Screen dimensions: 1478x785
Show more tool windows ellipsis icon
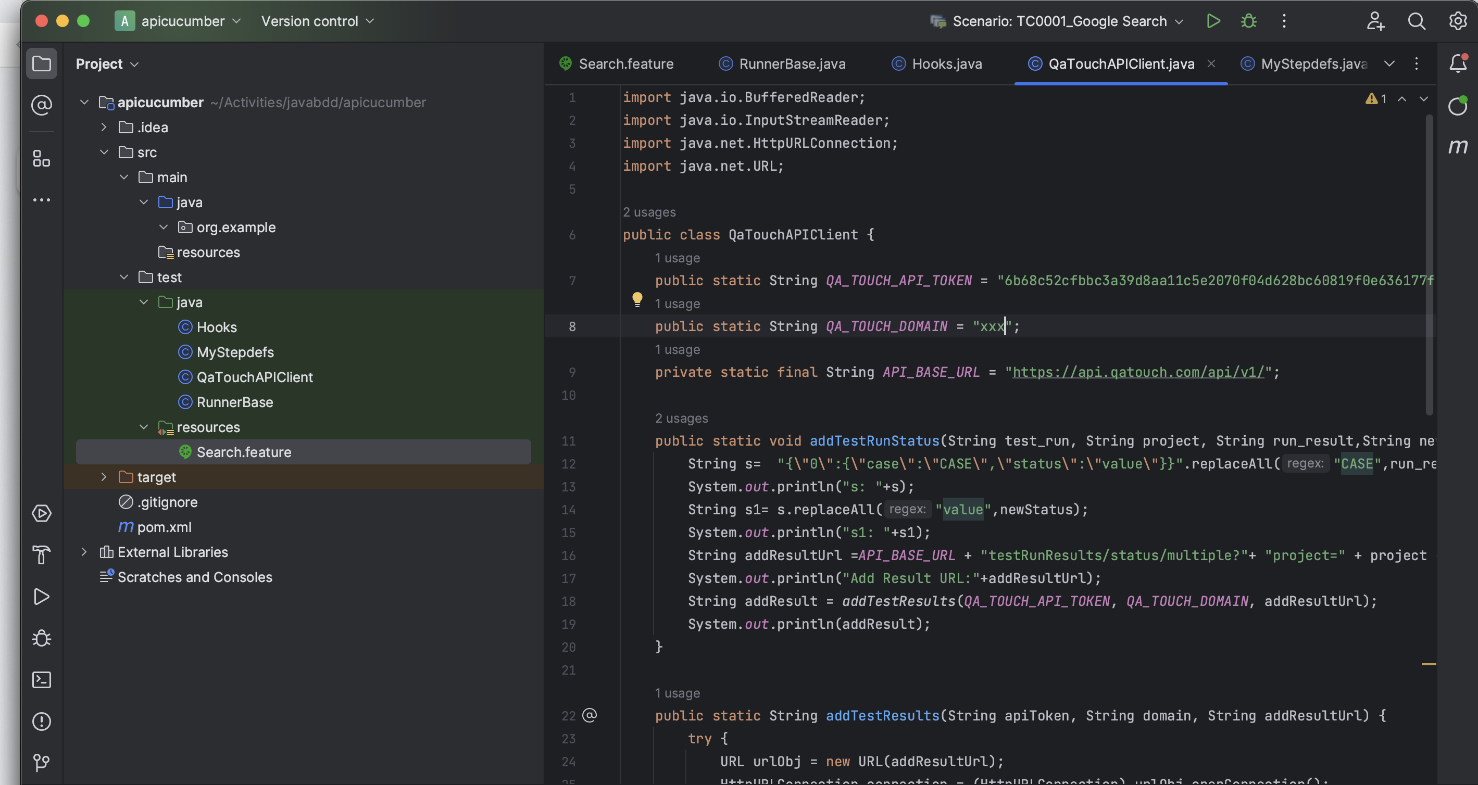click(x=41, y=200)
